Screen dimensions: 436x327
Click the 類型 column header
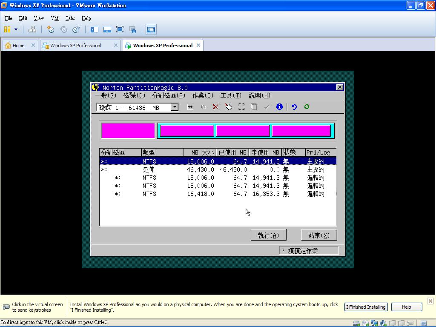pos(162,152)
